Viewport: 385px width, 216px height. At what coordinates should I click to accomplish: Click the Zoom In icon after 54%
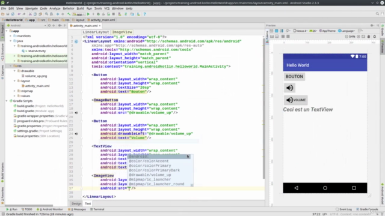coord(359,37)
